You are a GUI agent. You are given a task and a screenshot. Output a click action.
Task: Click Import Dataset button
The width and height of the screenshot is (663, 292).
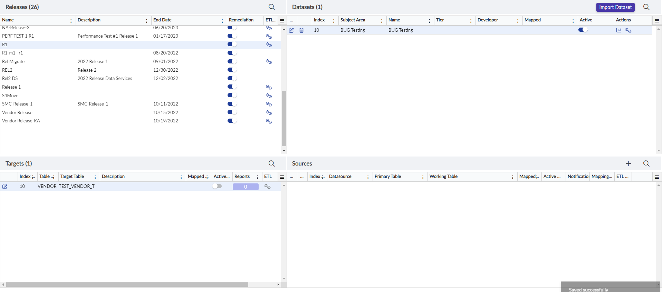615,7
